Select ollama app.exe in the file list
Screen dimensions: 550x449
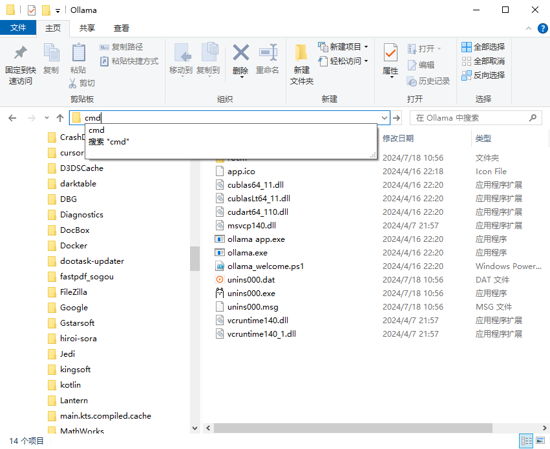[x=256, y=239]
